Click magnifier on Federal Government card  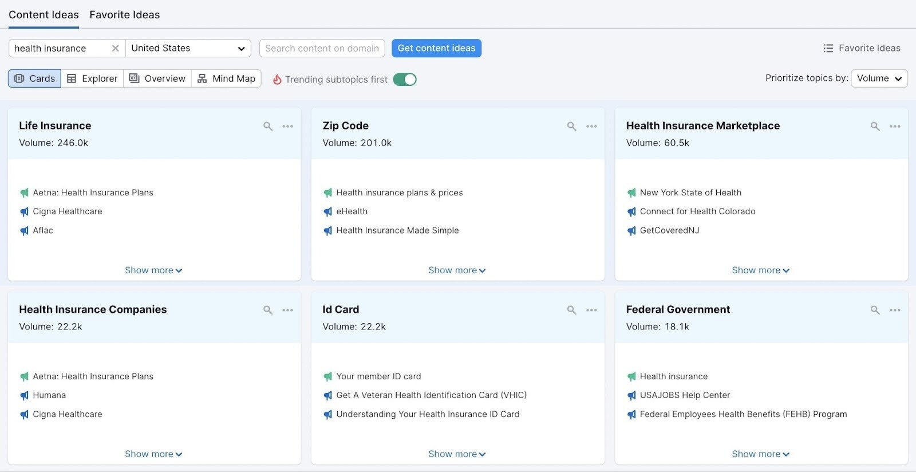875,310
